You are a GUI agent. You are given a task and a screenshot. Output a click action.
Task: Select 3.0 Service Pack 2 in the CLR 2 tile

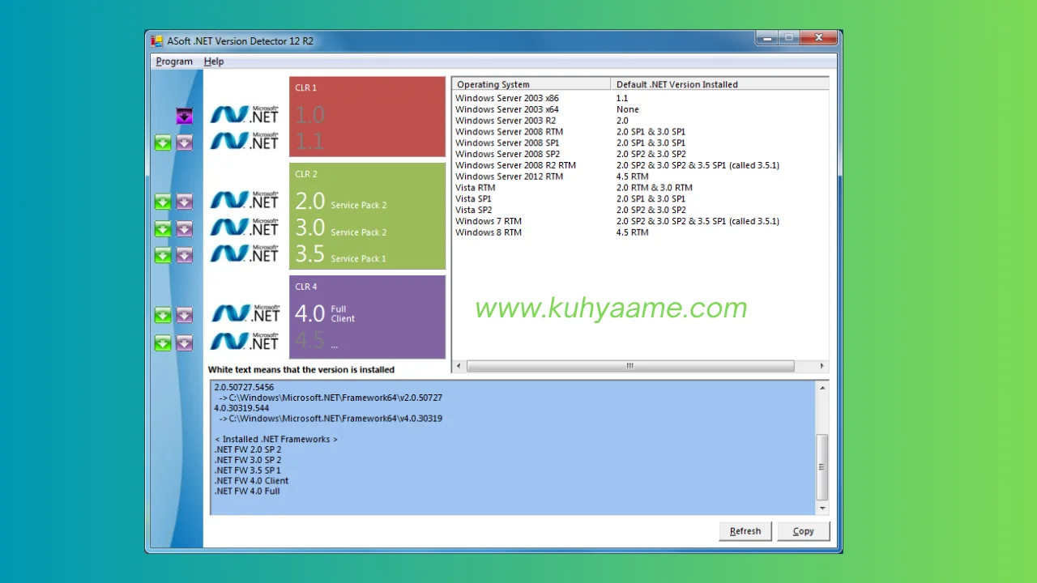[341, 228]
